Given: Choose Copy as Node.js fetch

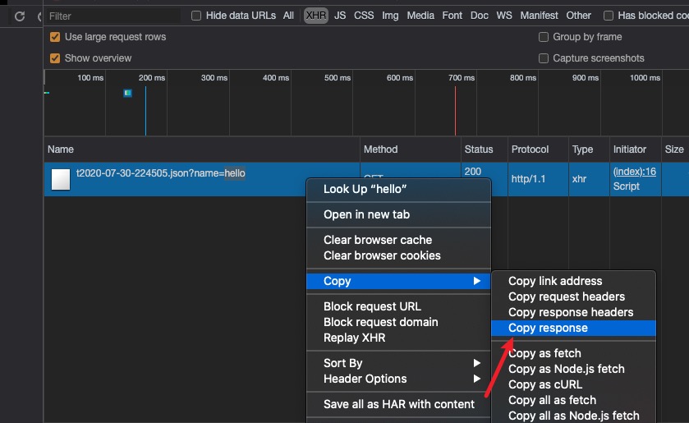Looking at the screenshot, I should click(x=573, y=369).
